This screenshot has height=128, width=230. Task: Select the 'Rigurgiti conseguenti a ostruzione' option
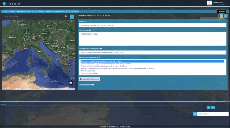[x=118, y=68]
